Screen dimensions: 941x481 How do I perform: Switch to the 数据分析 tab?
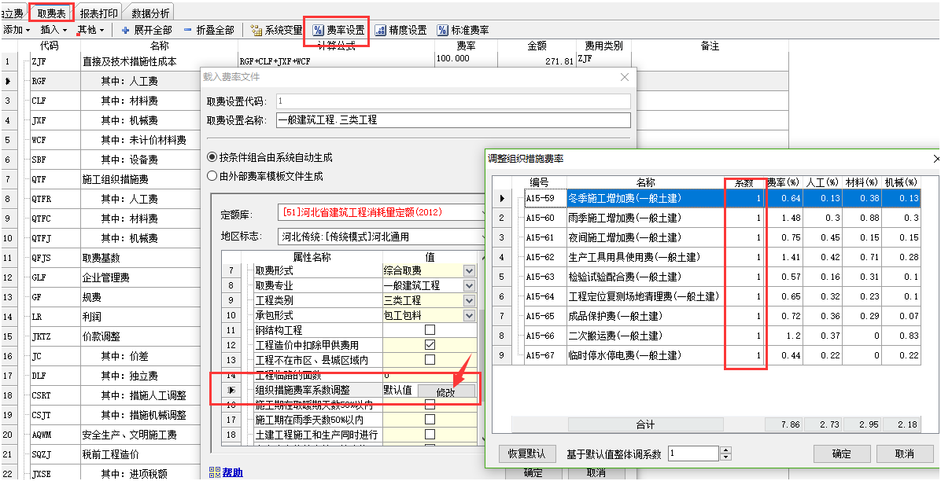(x=150, y=13)
